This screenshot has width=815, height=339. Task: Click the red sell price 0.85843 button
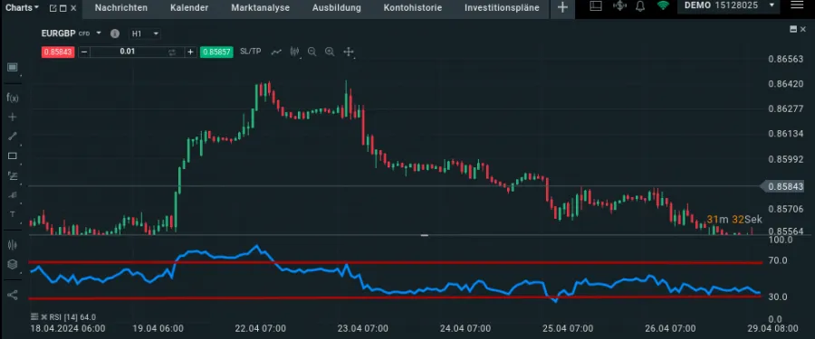click(x=58, y=52)
